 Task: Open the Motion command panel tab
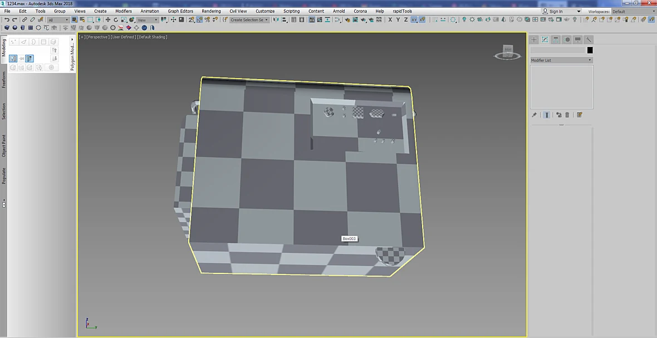567,40
